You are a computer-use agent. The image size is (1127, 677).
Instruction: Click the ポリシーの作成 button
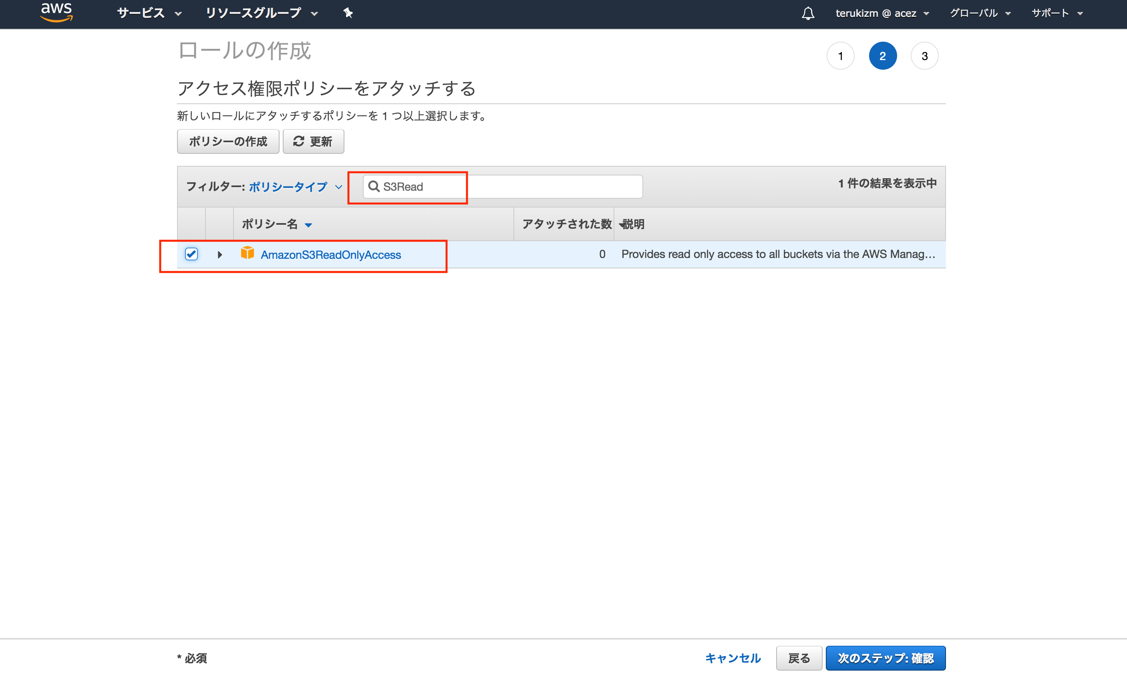coord(228,141)
